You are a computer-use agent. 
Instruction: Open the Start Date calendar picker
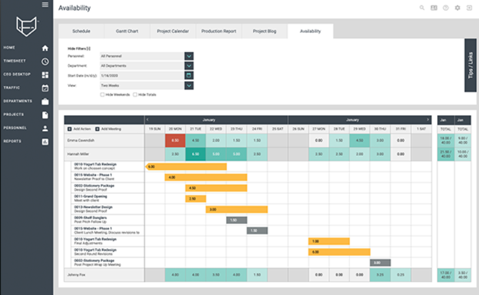pos(189,75)
